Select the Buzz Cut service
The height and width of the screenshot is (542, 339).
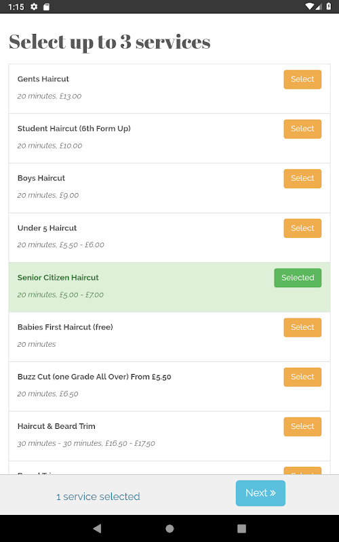tap(302, 377)
